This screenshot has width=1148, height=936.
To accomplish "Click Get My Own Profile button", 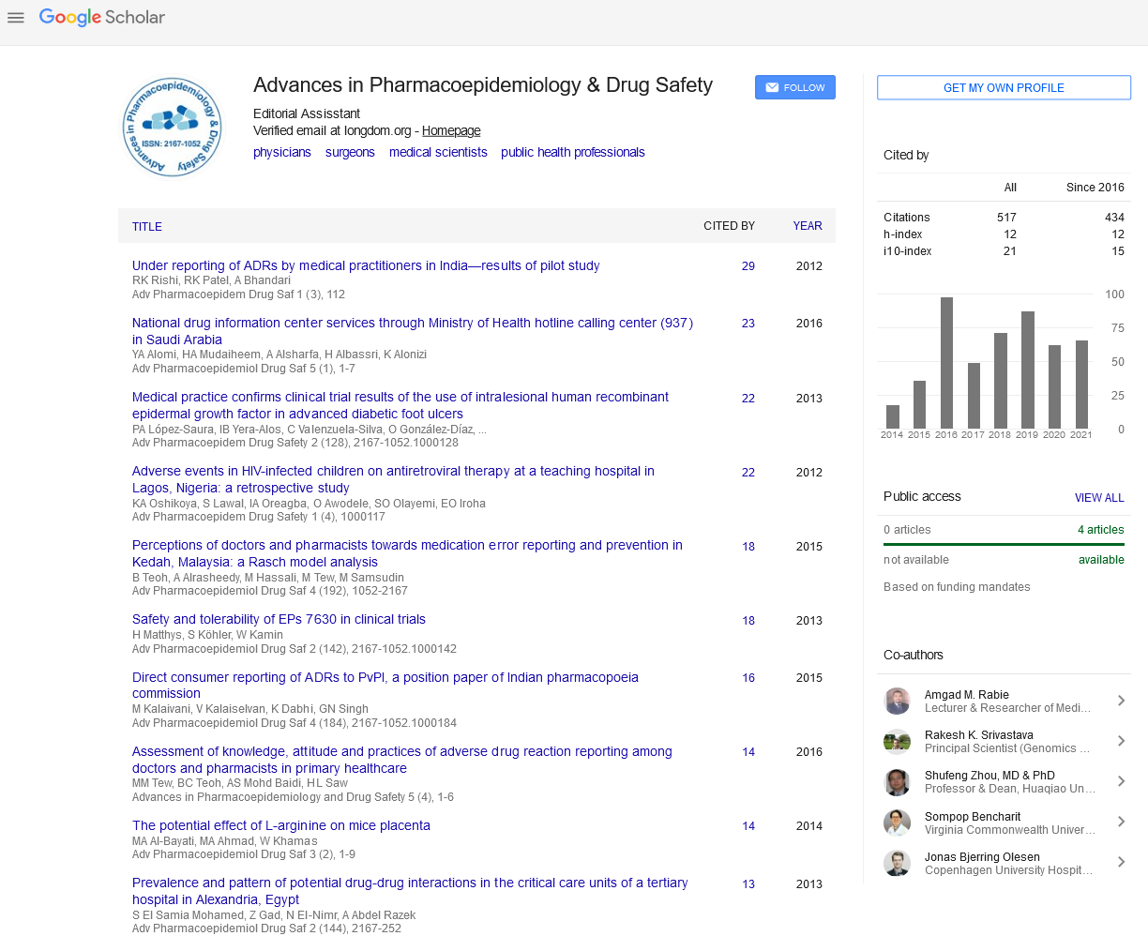I will (1004, 87).
